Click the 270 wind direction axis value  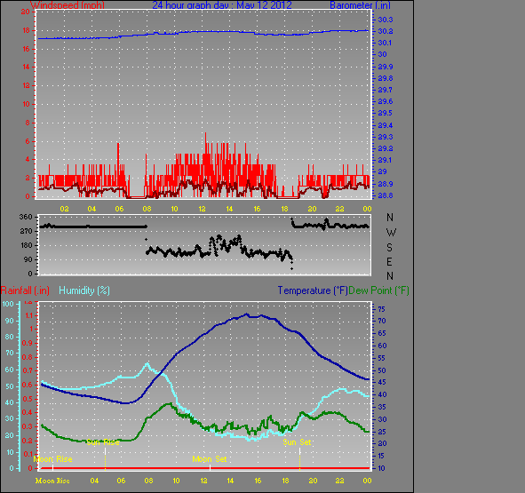coord(26,232)
